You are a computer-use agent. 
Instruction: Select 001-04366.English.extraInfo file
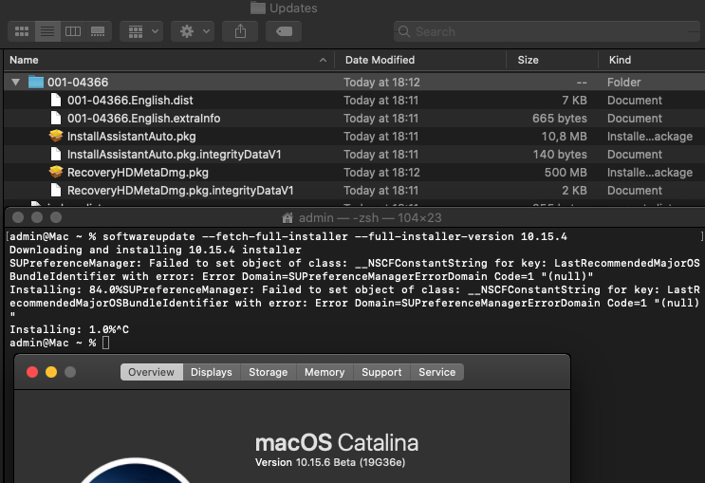click(144, 119)
